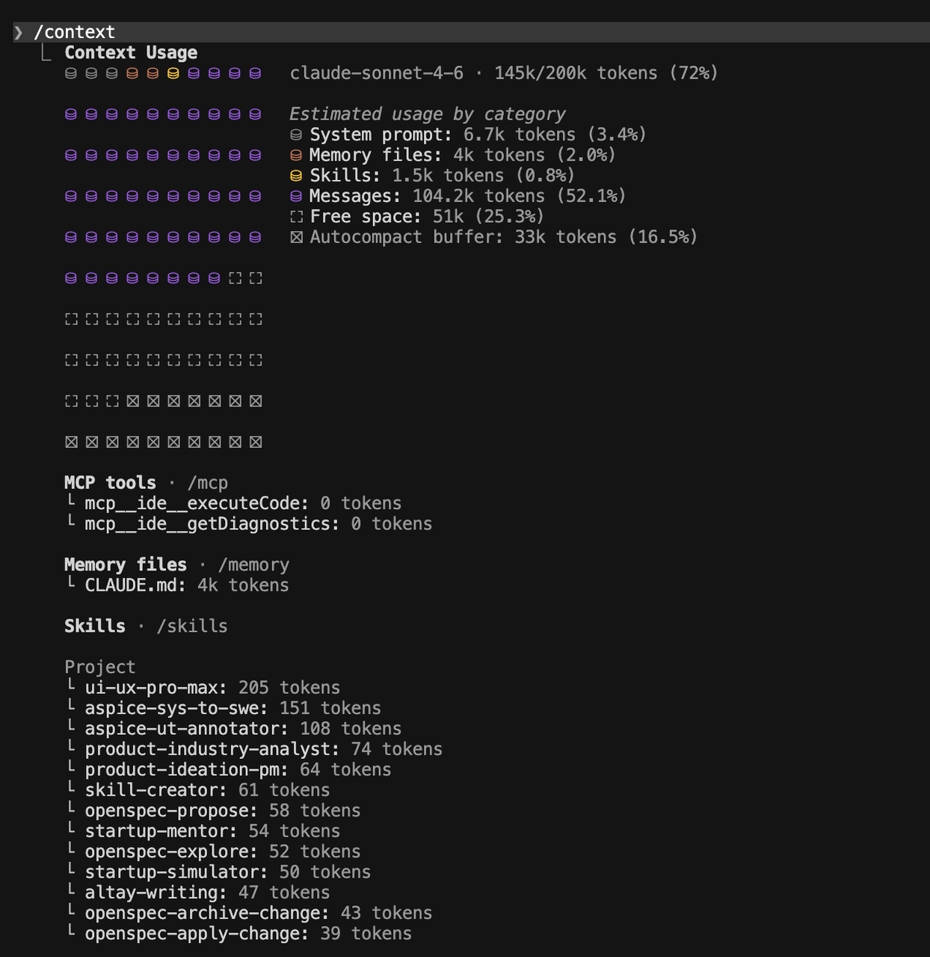Click the yellow block in the usage grid
The image size is (930, 957).
173,73
